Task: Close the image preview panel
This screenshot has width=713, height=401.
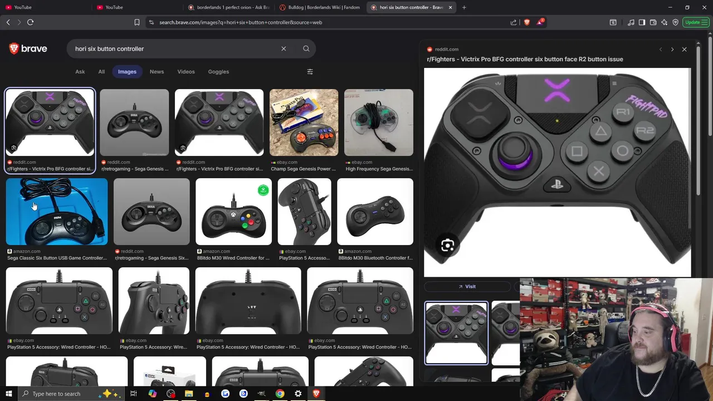Action: point(684,49)
